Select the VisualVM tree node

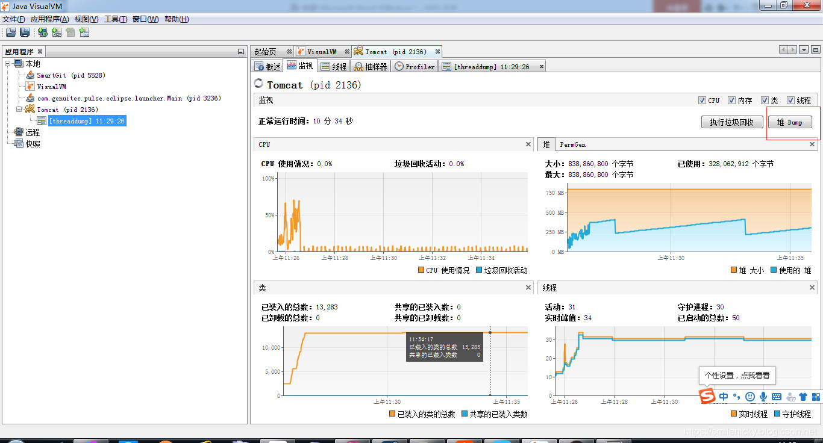click(x=51, y=87)
